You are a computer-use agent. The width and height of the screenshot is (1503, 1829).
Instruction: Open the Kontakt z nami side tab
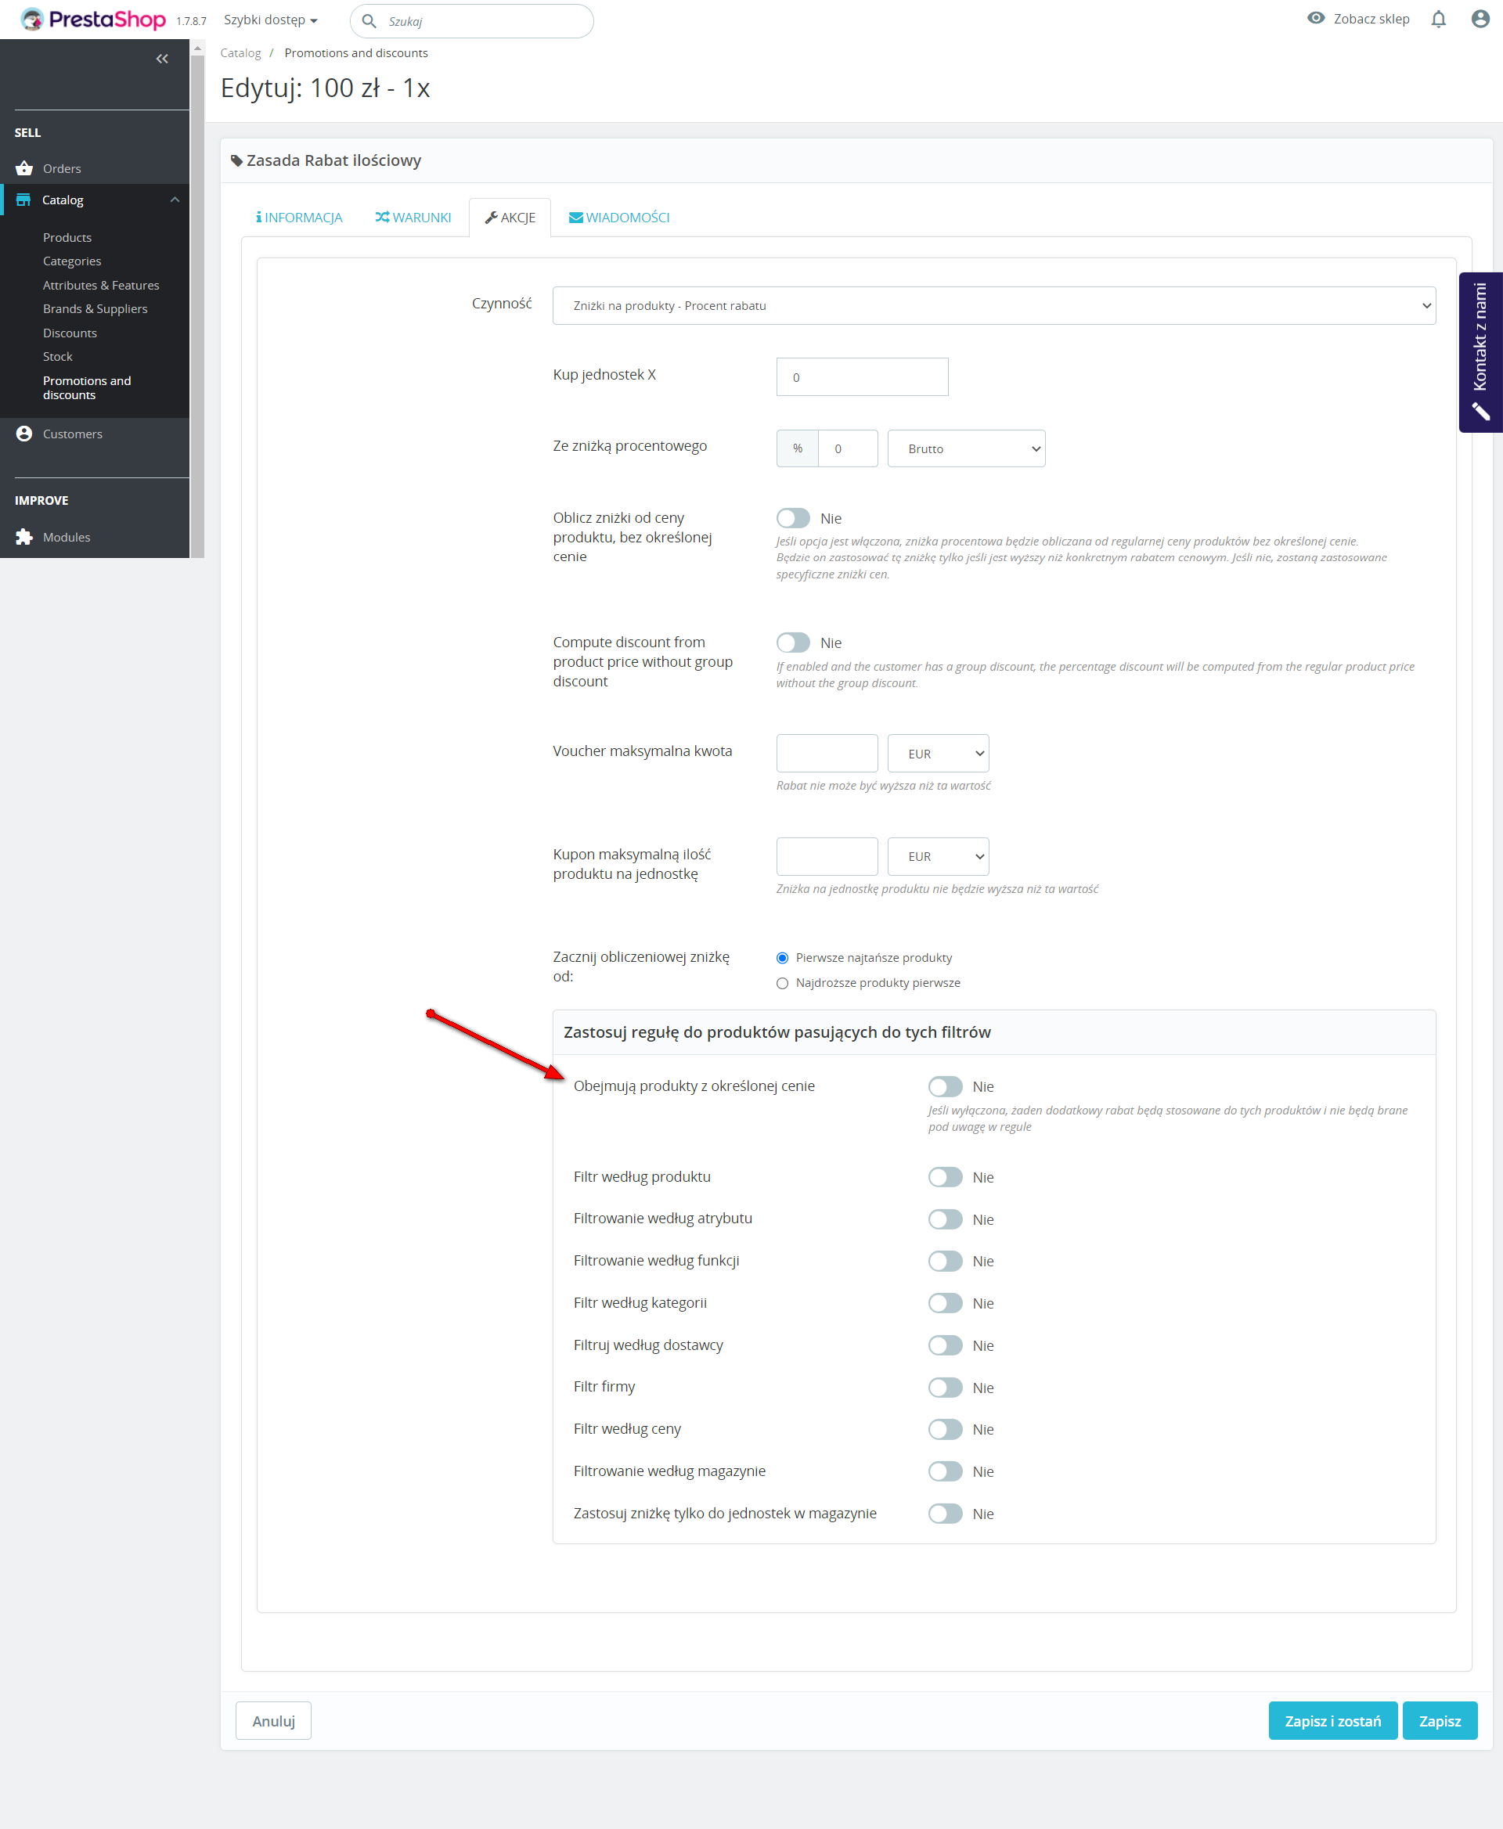click(1480, 351)
